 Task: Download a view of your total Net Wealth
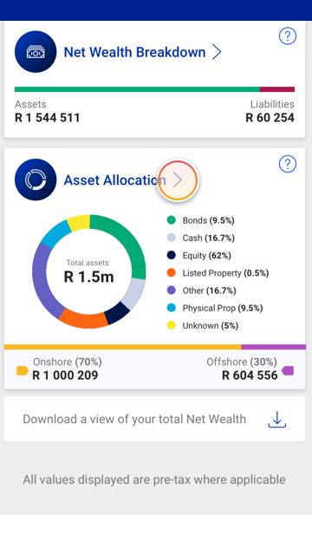pyautogui.click(x=154, y=419)
